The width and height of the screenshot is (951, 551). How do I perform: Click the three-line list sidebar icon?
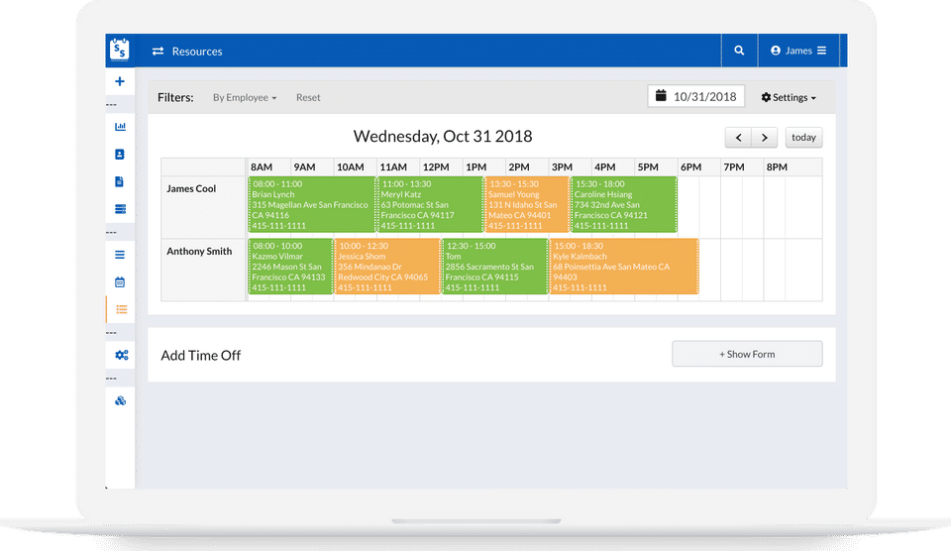click(x=120, y=255)
